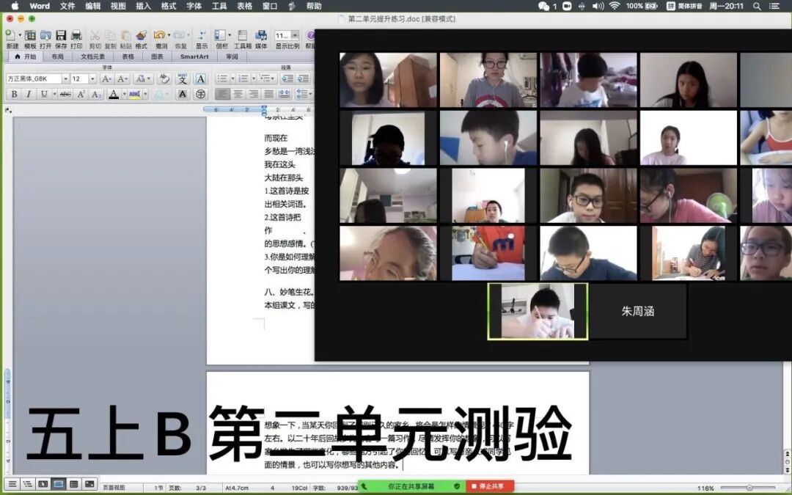Switch to the 审阅 ribbon tab
Viewport: 792px width, 495px height.
(230, 56)
